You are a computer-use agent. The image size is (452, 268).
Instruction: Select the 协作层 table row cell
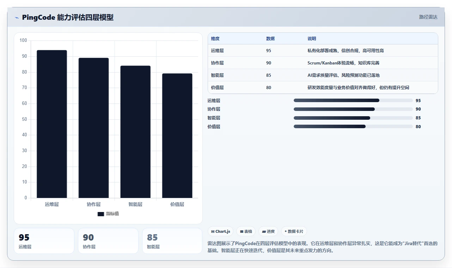click(217, 63)
